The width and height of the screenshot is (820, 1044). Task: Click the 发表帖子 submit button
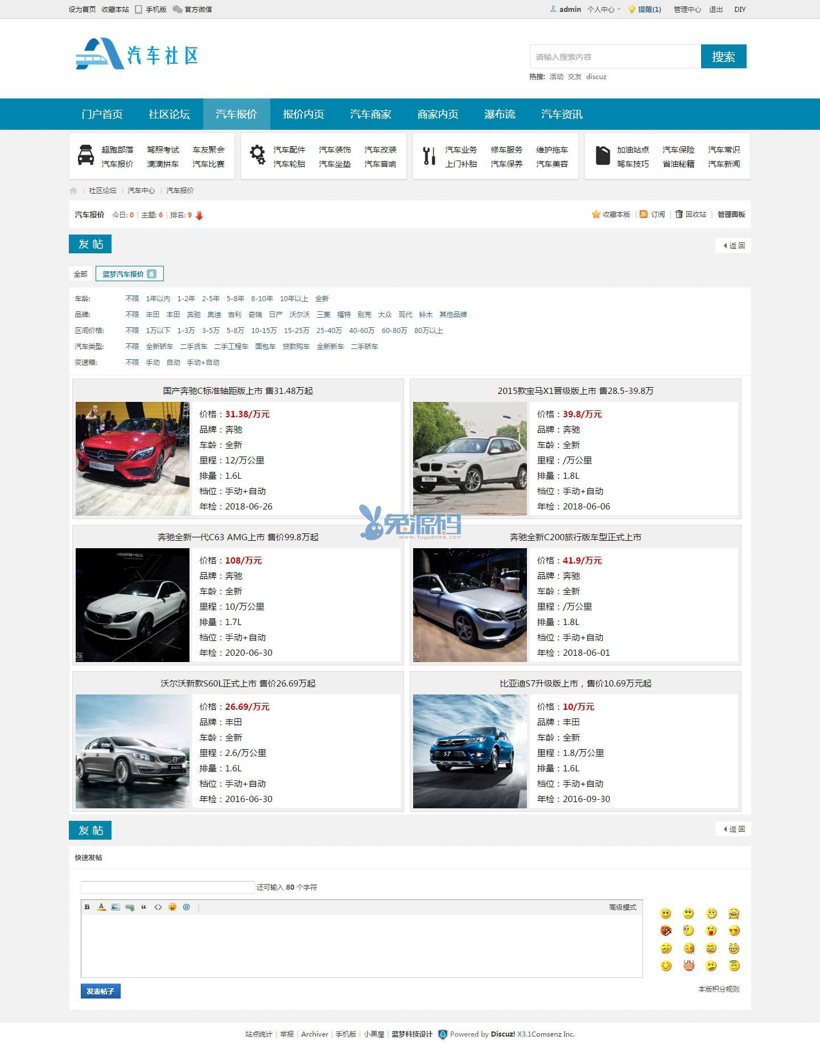(x=100, y=991)
